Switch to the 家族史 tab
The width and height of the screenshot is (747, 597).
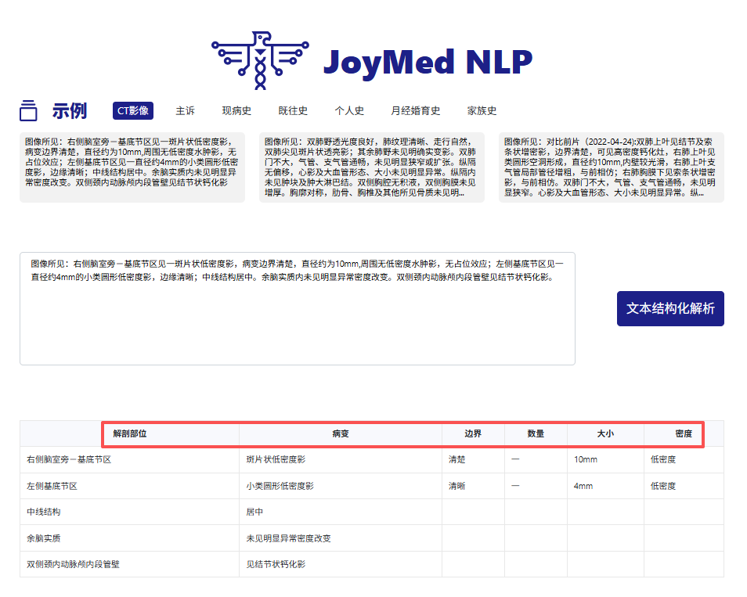click(x=482, y=110)
